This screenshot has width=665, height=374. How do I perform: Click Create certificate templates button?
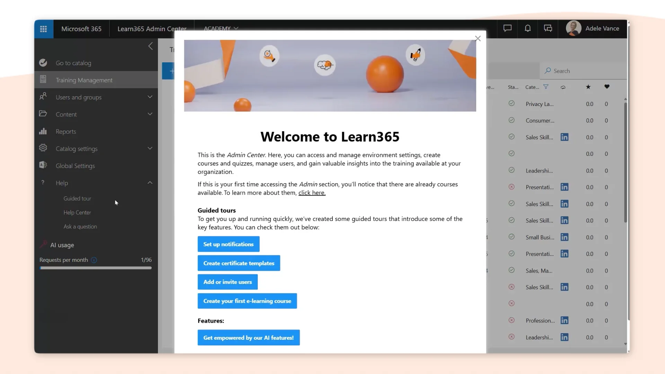click(239, 263)
